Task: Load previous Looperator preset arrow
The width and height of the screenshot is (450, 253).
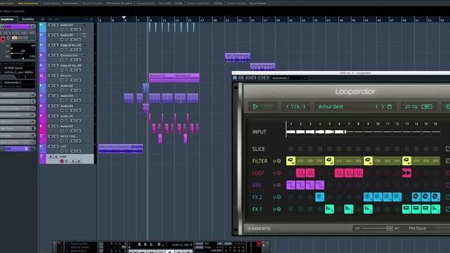Action: click(x=377, y=107)
